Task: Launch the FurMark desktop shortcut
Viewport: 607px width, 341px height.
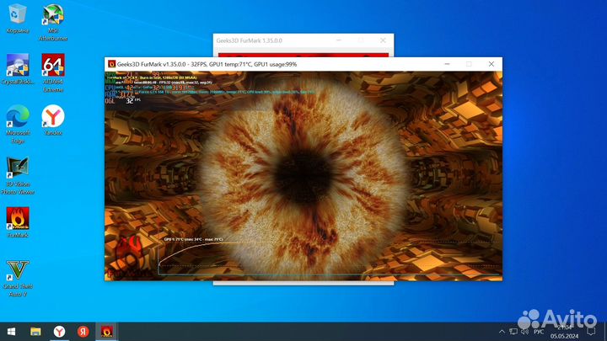Action: point(18,222)
